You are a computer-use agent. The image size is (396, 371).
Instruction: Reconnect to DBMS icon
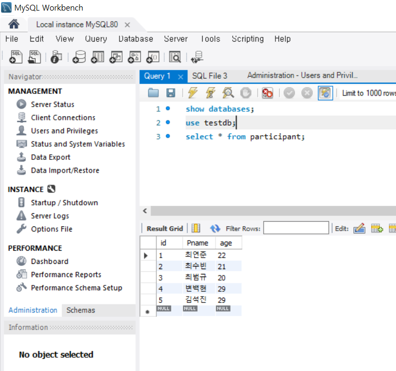(x=197, y=56)
